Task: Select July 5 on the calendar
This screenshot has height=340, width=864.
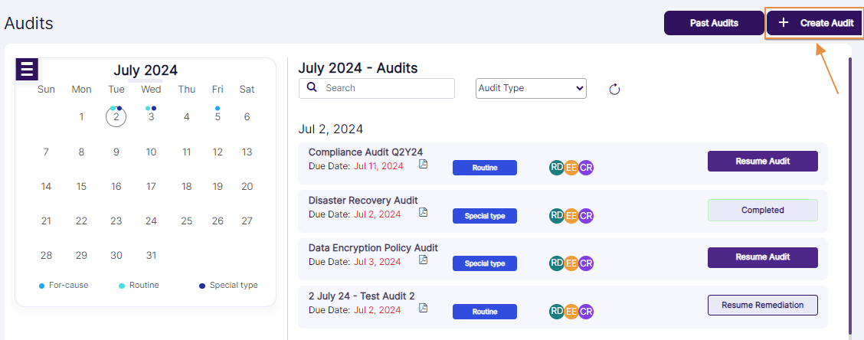Action: pos(218,117)
